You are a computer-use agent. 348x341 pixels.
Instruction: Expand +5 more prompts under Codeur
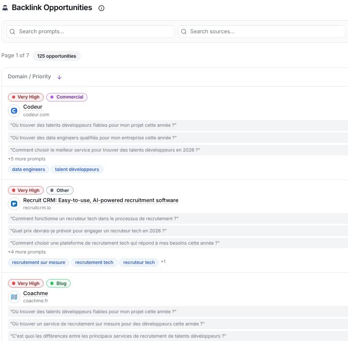[26, 159]
